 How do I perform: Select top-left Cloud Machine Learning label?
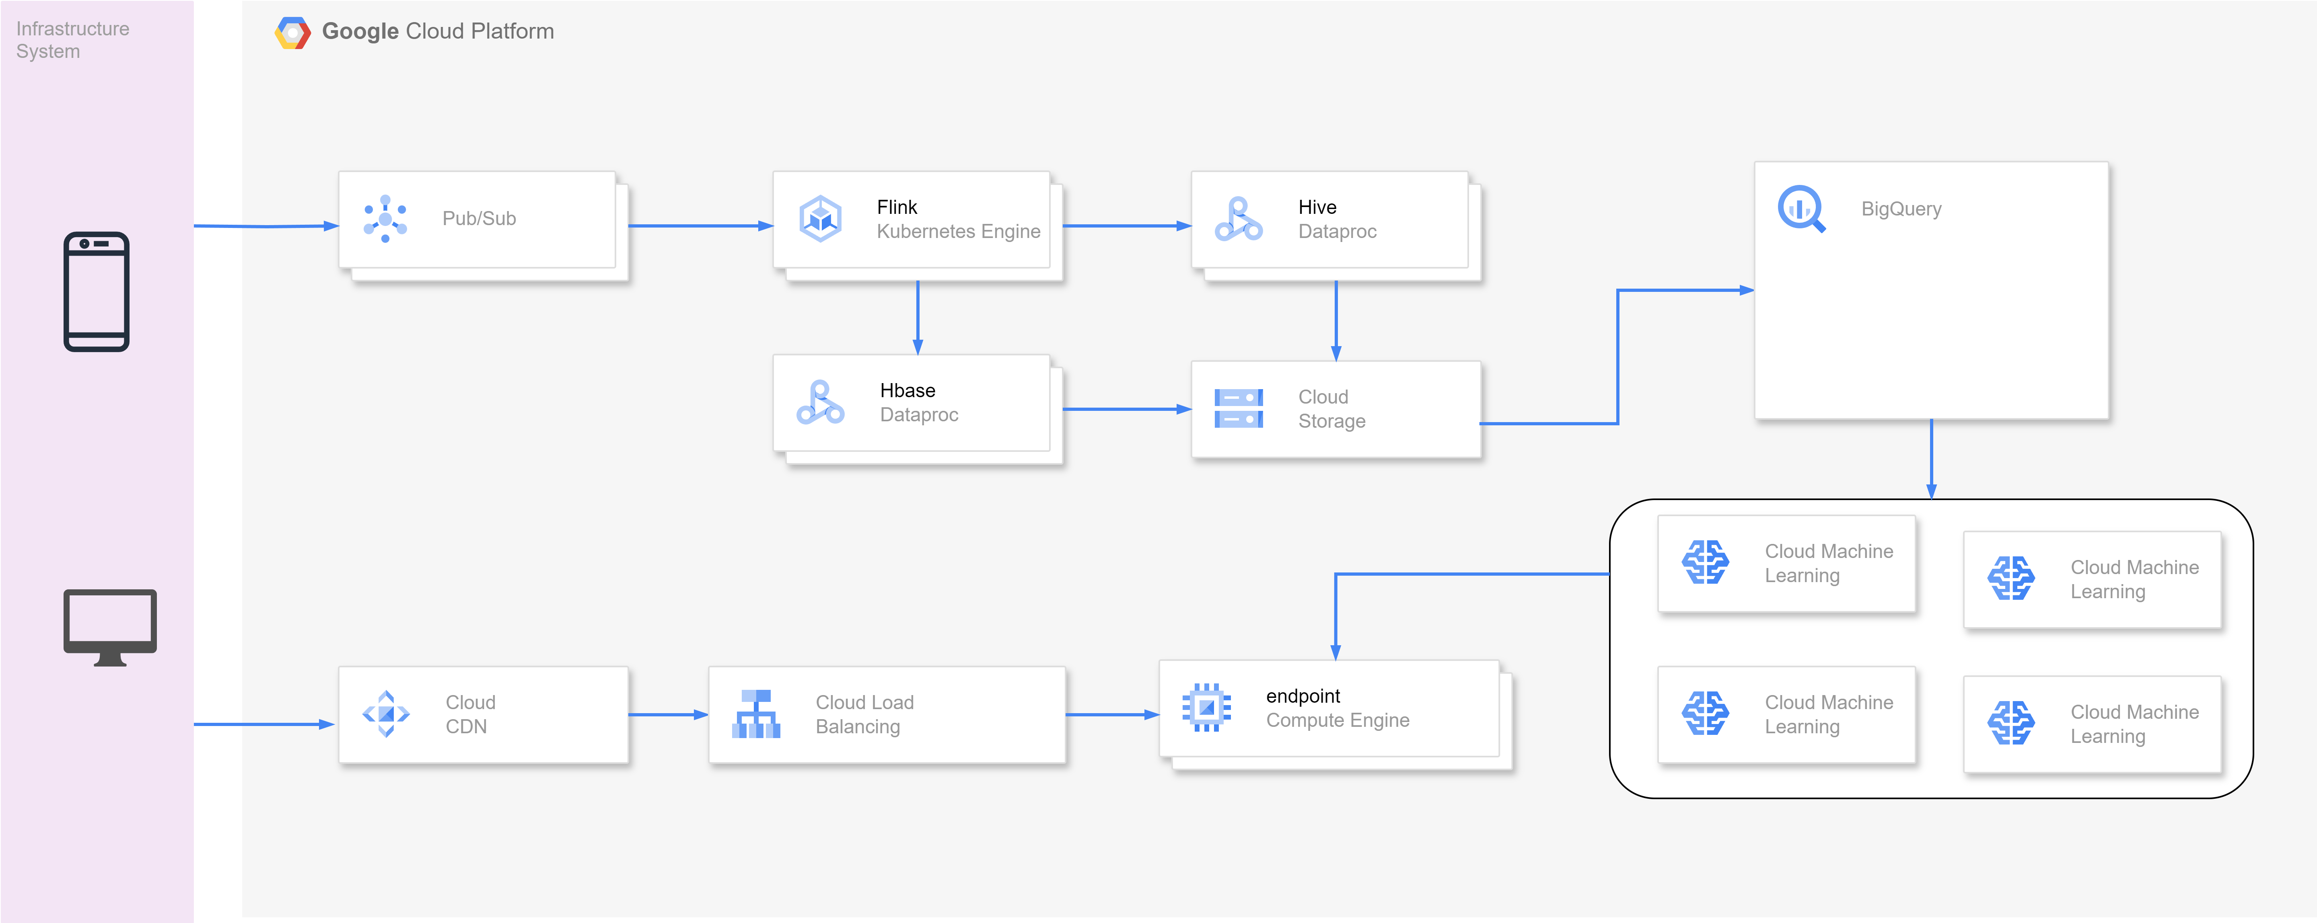1829,564
